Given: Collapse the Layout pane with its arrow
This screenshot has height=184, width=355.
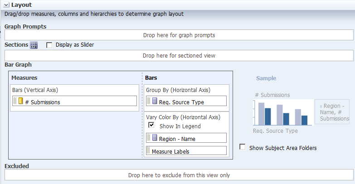Looking at the screenshot, I should 6,5.
